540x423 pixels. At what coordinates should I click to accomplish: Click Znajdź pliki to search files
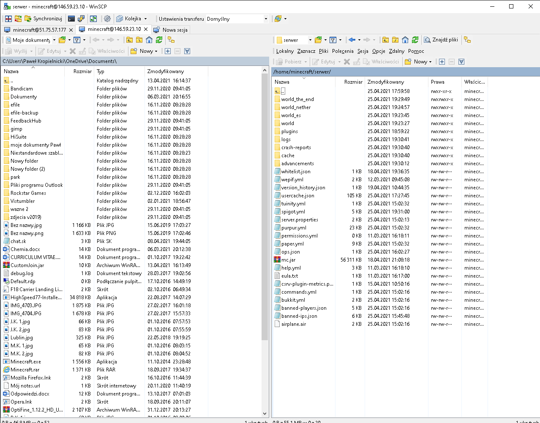click(441, 40)
